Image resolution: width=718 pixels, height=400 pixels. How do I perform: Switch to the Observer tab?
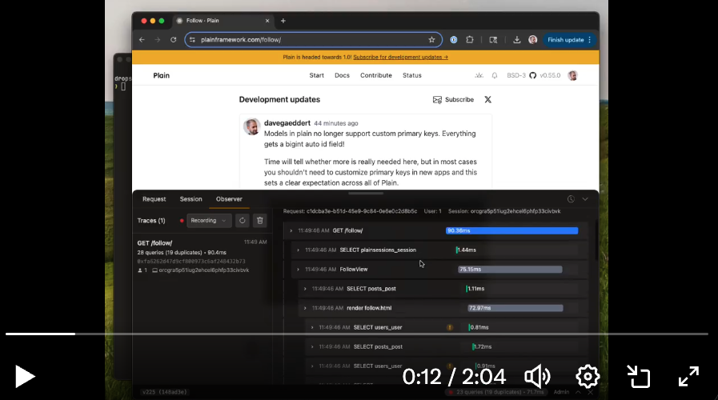tap(229, 199)
